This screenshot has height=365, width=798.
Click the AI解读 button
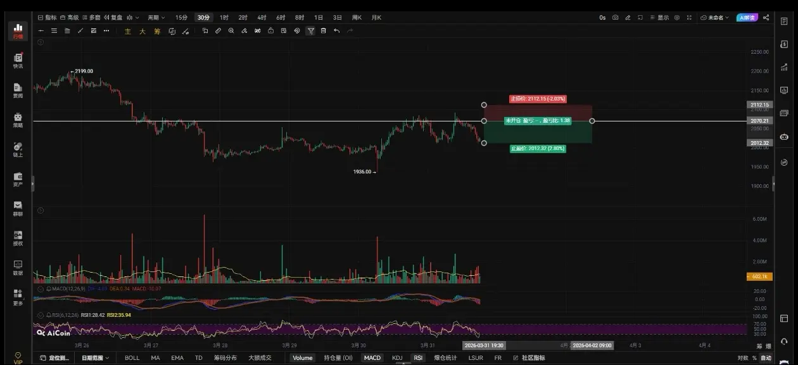click(747, 18)
